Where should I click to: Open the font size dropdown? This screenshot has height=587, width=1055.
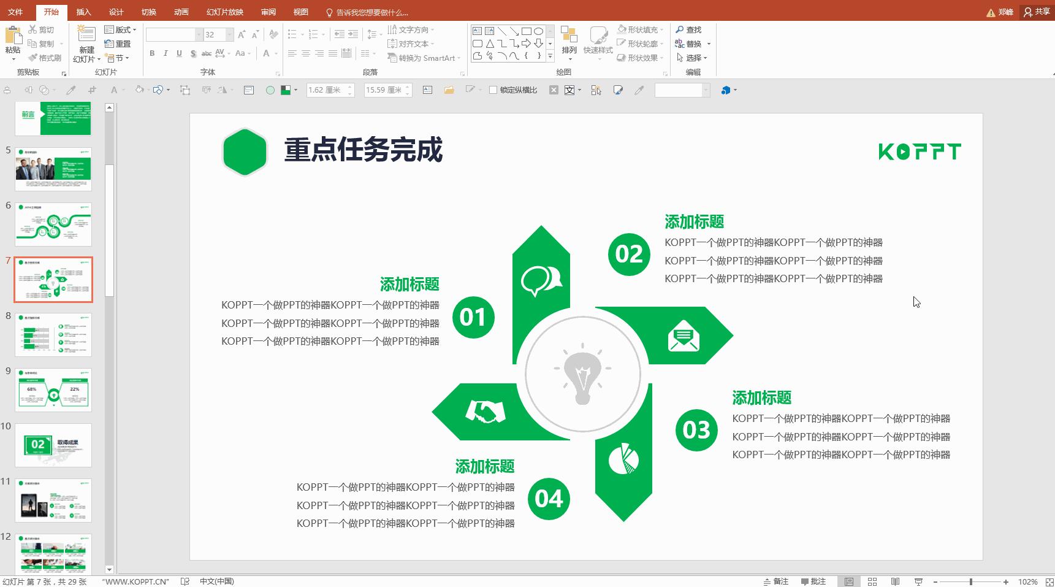point(230,34)
